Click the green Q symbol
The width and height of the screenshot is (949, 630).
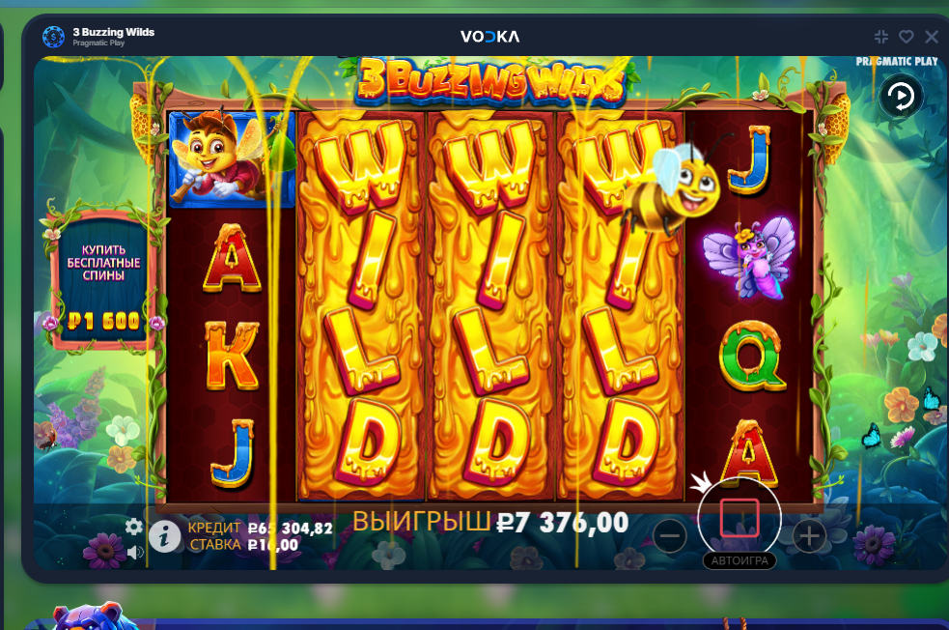tap(750, 356)
